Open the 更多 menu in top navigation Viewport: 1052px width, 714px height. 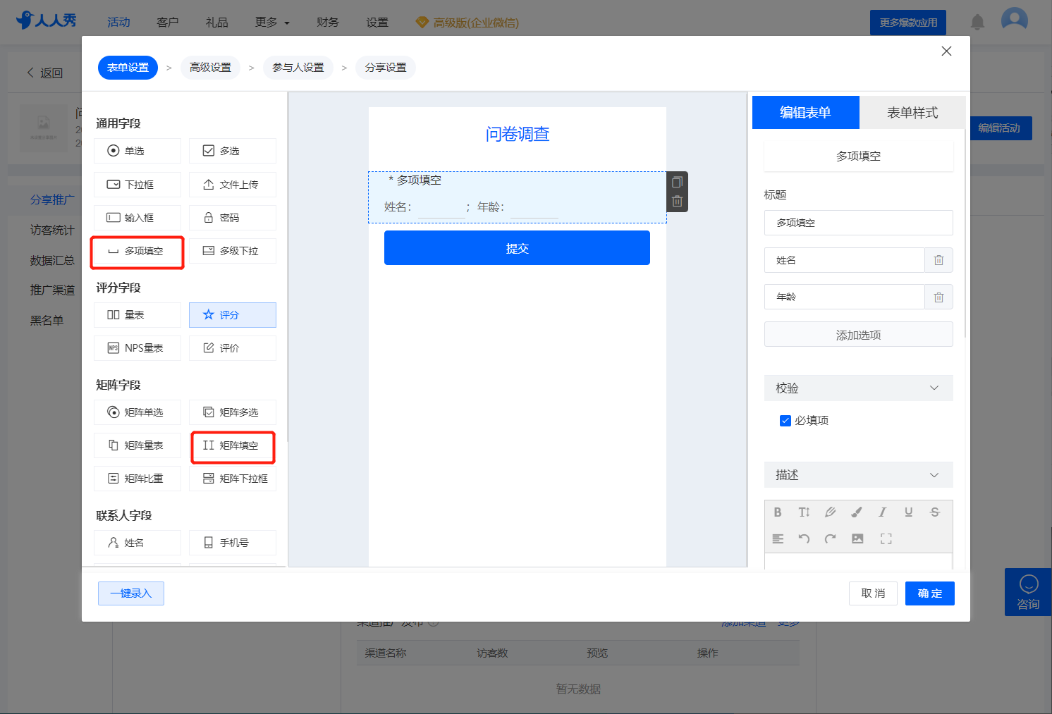click(272, 23)
